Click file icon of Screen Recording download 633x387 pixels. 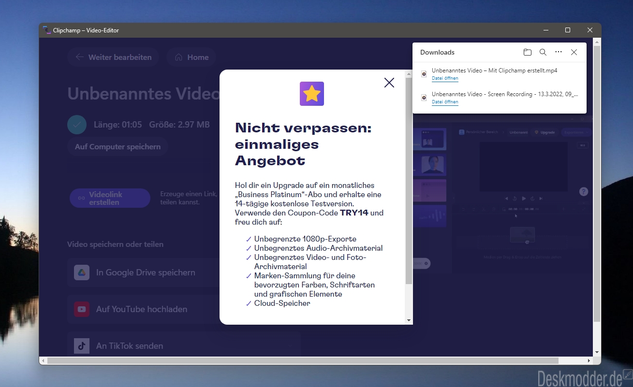(x=424, y=98)
